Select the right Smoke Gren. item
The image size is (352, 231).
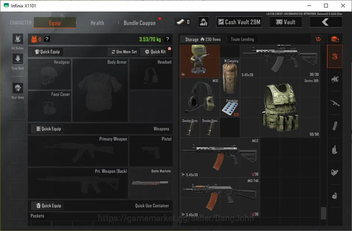[210, 127]
